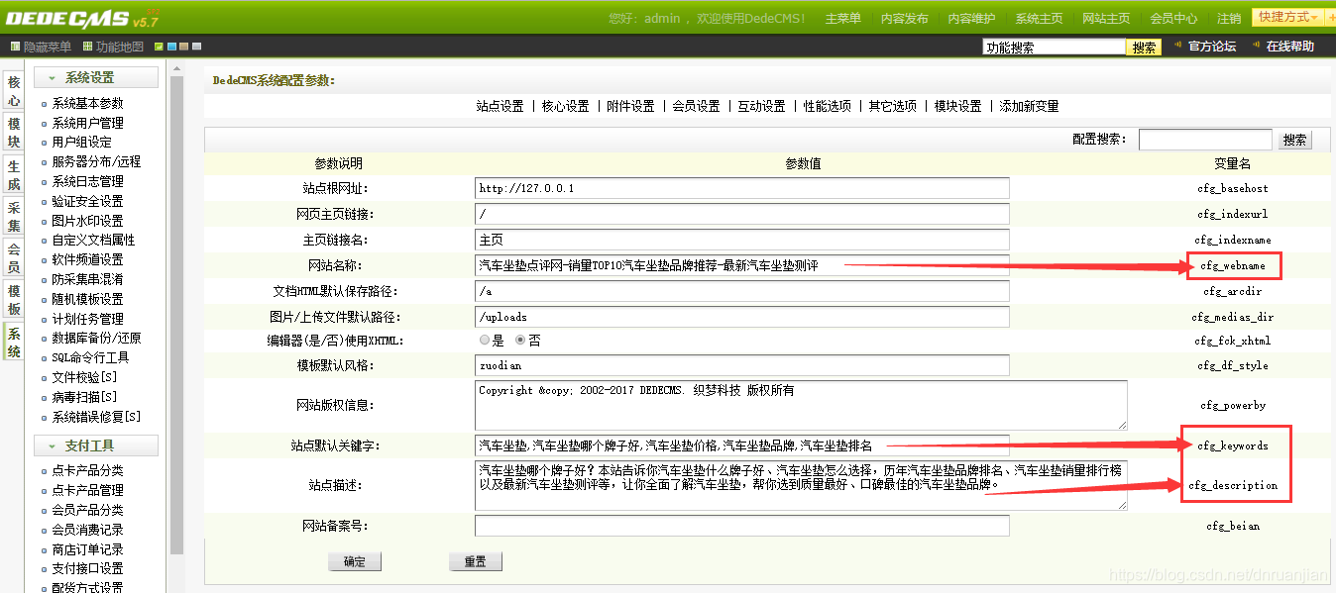Open the 功能地图 function map
Viewport: 1336px width, 593px height.
coord(113,47)
